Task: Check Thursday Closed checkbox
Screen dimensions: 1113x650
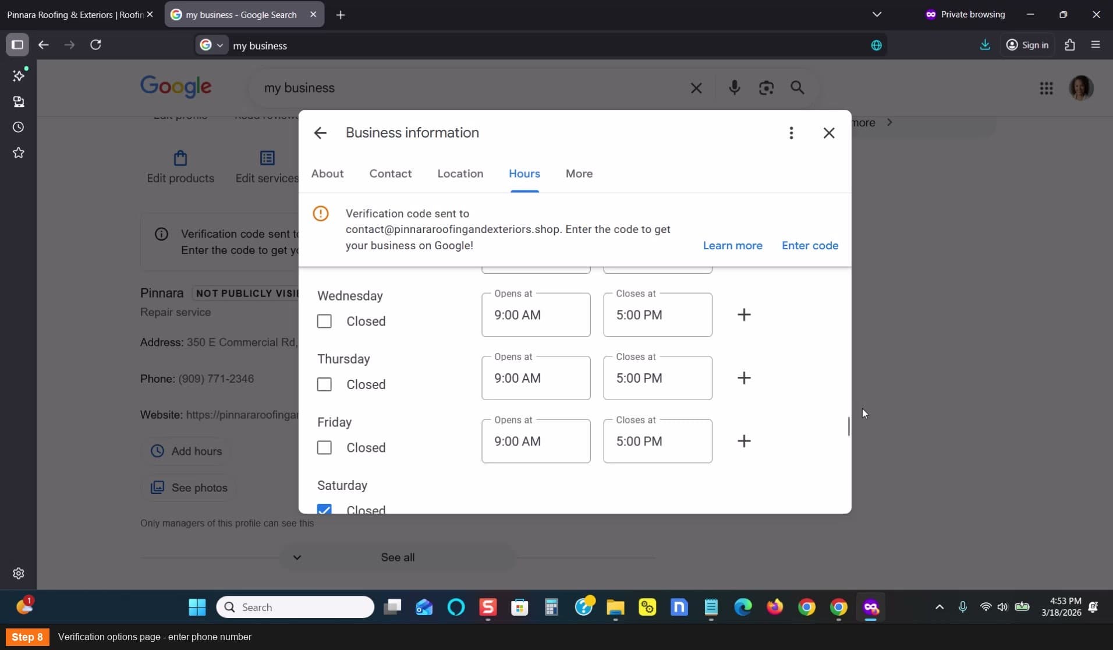Action: 324,384
